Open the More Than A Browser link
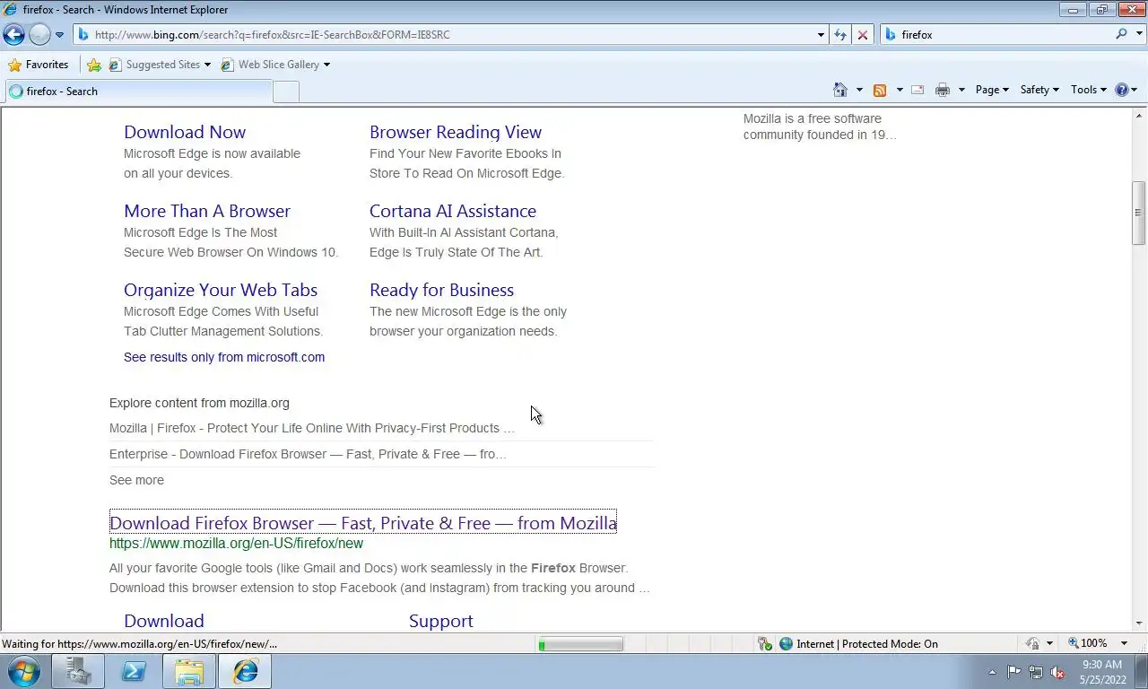This screenshot has height=689, width=1148. click(207, 211)
